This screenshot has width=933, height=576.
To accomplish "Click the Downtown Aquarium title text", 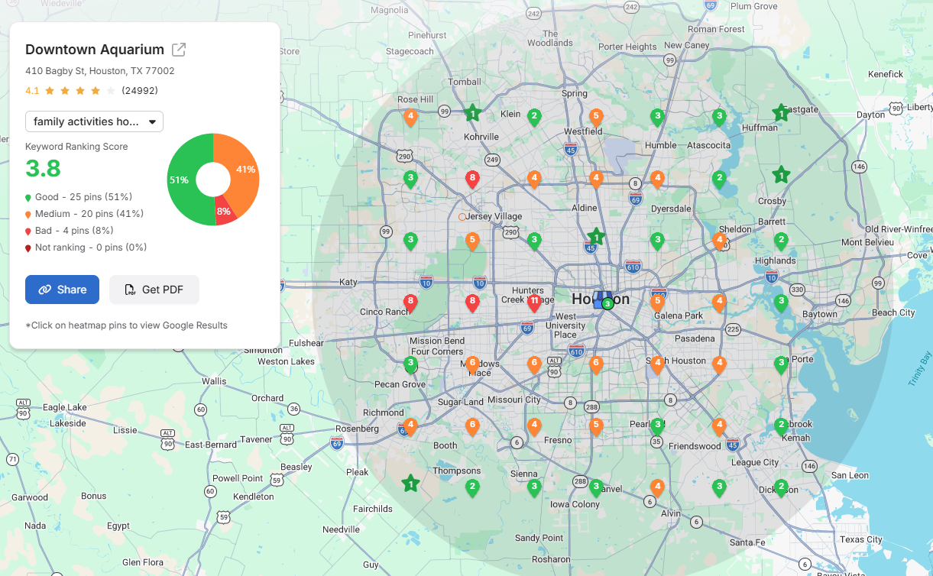I will point(95,50).
